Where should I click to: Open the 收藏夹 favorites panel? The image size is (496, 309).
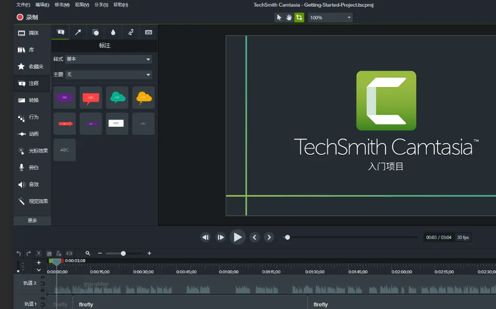[32, 66]
